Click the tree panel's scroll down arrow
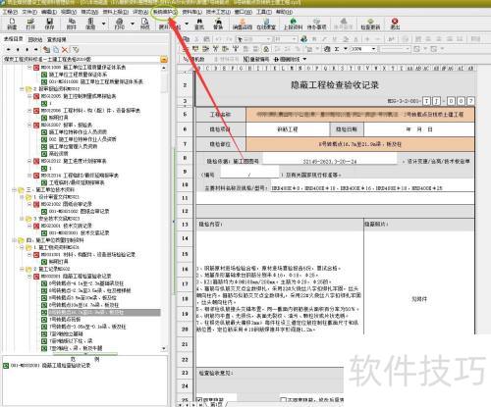This screenshot has width=491, height=407. click(x=164, y=348)
